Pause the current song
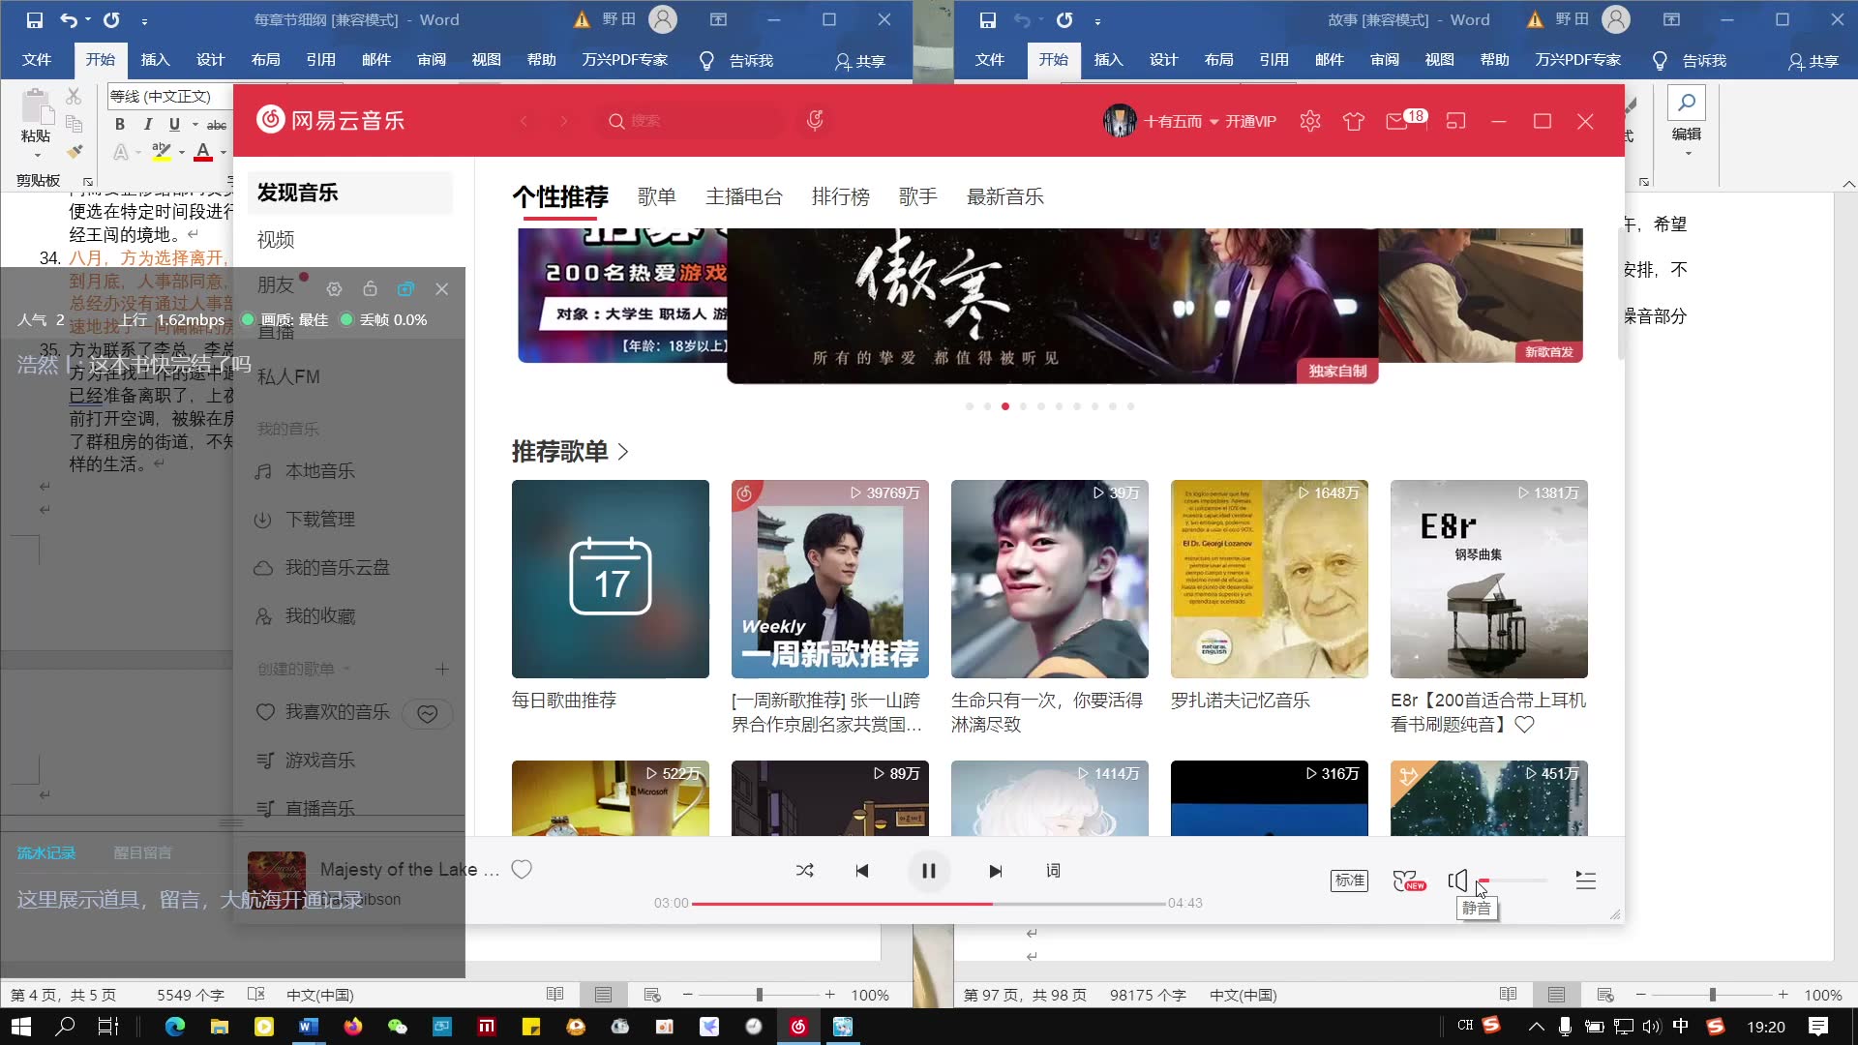Image resolution: width=1858 pixels, height=1045 pixels. (x=928, y=871)
